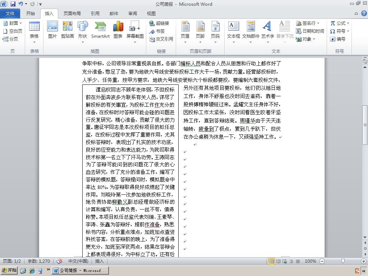Insert date and time (日期和时间)
368x276 pixels.
pyautogui.click(x=310, y=31)
